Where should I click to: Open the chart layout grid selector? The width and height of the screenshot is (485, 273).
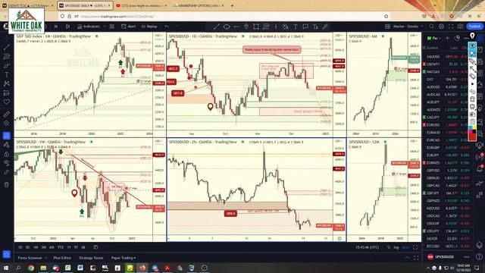point(387,27)
